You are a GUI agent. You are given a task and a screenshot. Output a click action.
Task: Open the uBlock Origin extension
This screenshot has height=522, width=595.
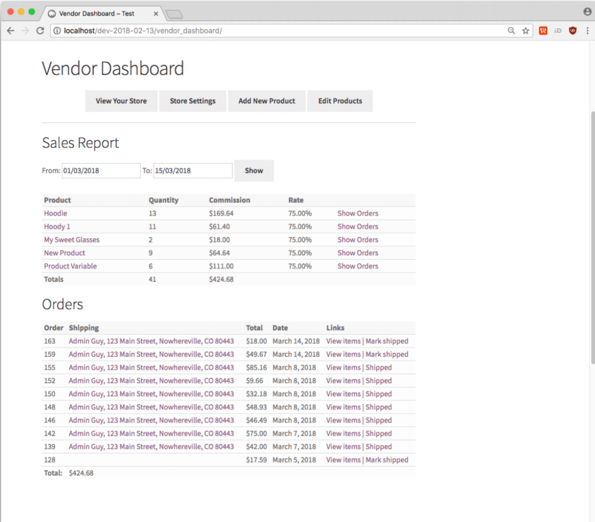point(572,31)
